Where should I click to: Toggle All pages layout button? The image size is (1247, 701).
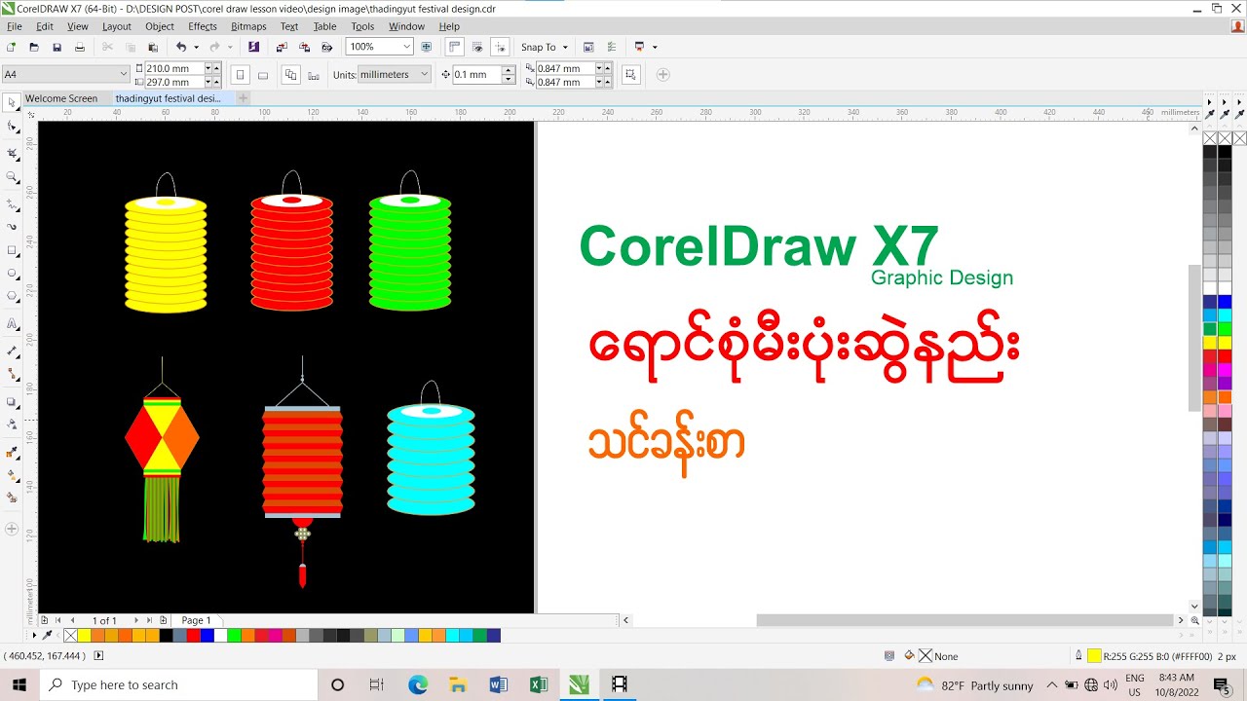click(x=290, y=75)
